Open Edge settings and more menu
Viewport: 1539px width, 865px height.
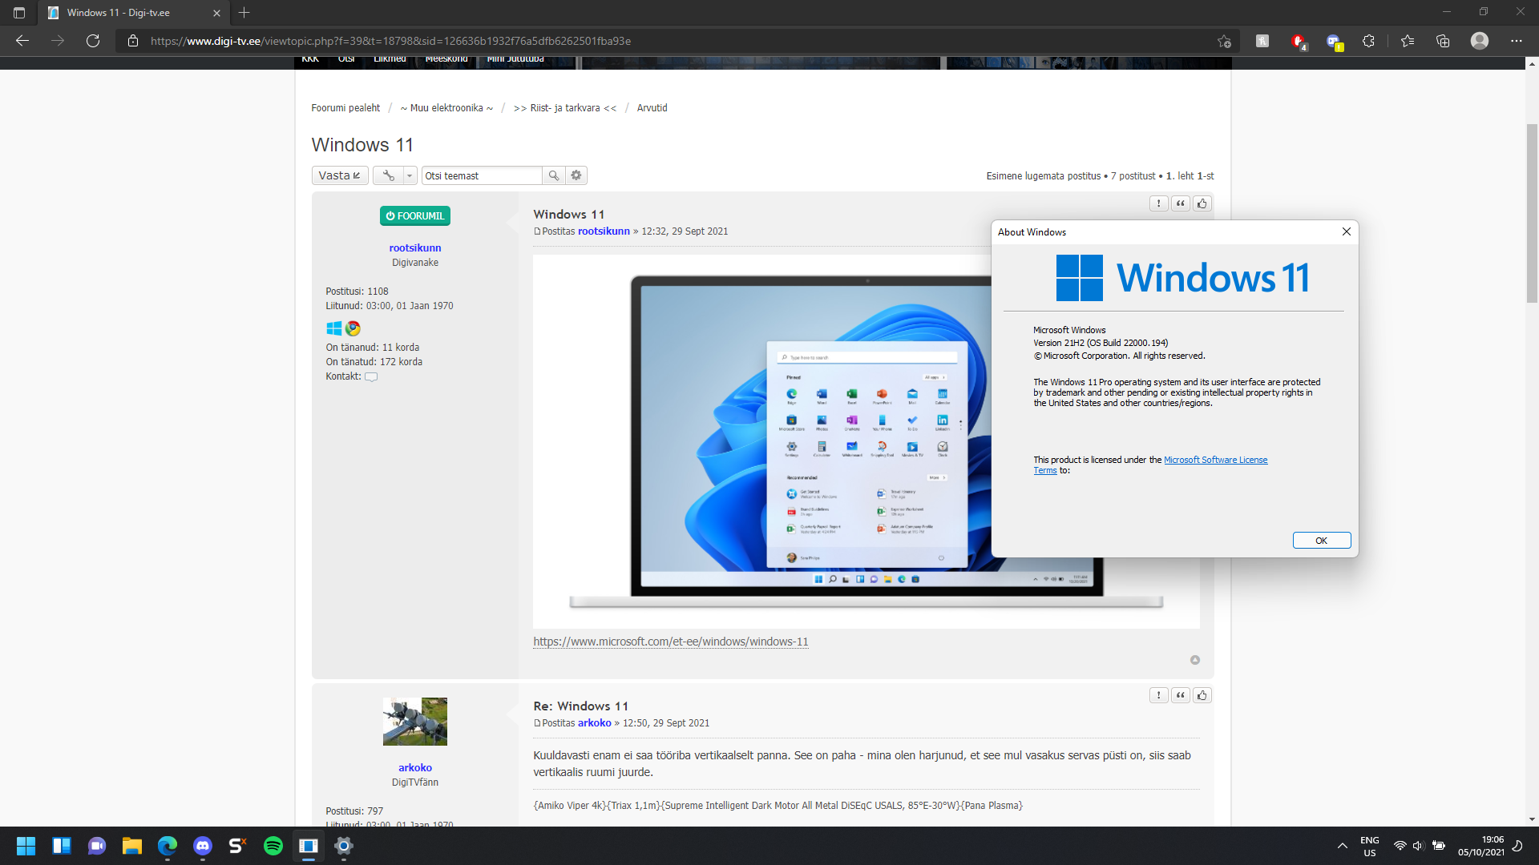point(1516,41)
